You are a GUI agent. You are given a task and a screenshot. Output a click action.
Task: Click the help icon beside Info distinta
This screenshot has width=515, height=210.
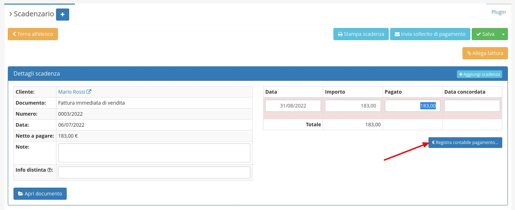pos(49,170)
